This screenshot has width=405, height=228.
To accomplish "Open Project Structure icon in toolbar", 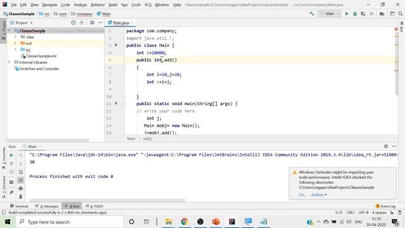I will (382, 14).
